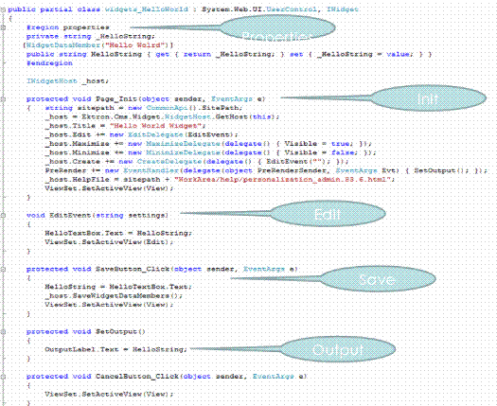Collapse the widgets_HelloWorld class fold marker

3,9
